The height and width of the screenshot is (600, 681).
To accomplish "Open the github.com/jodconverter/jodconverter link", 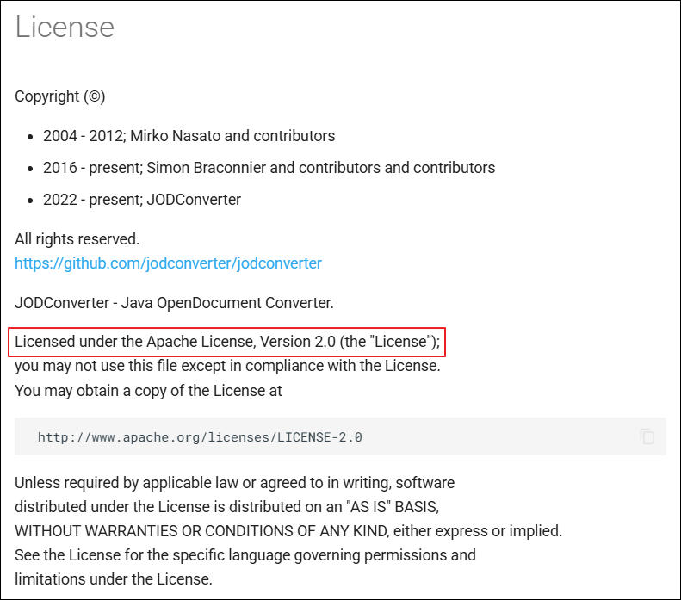I will click(168, 263).
